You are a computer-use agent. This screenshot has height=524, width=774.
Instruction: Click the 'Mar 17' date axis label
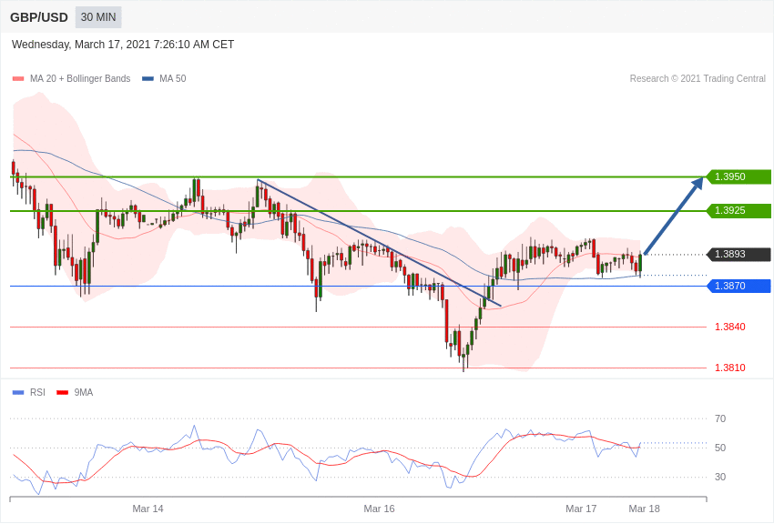coord(581,509)
